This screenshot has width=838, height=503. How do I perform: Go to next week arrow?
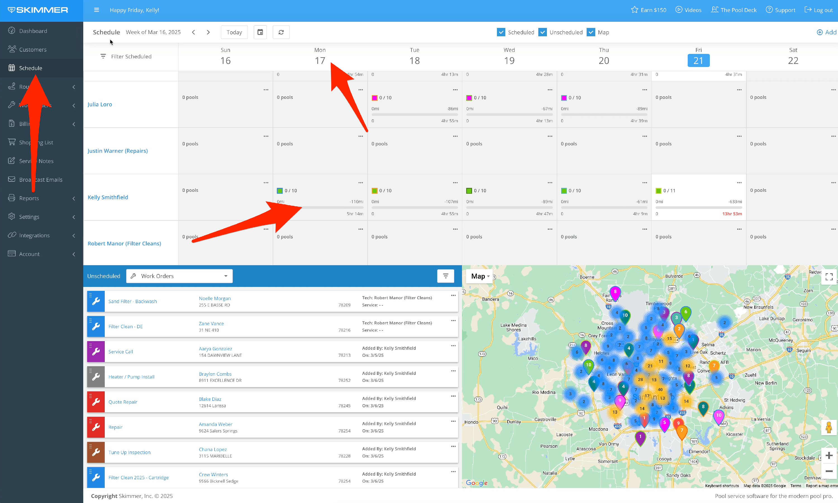[208, 32]
